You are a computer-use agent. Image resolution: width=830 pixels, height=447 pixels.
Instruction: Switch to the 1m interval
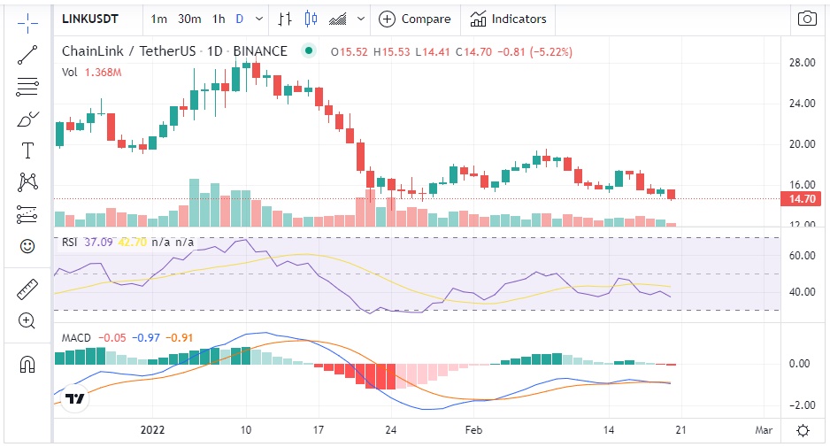coord(158,19)
